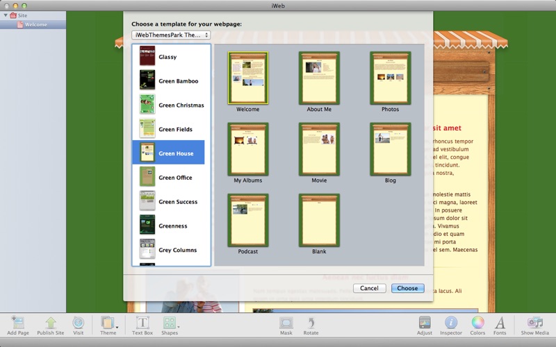The width and height of the screenshot is (556, 347).
Task: Select the Welcome page template thumbnail
Action: [x=248, y=78]
